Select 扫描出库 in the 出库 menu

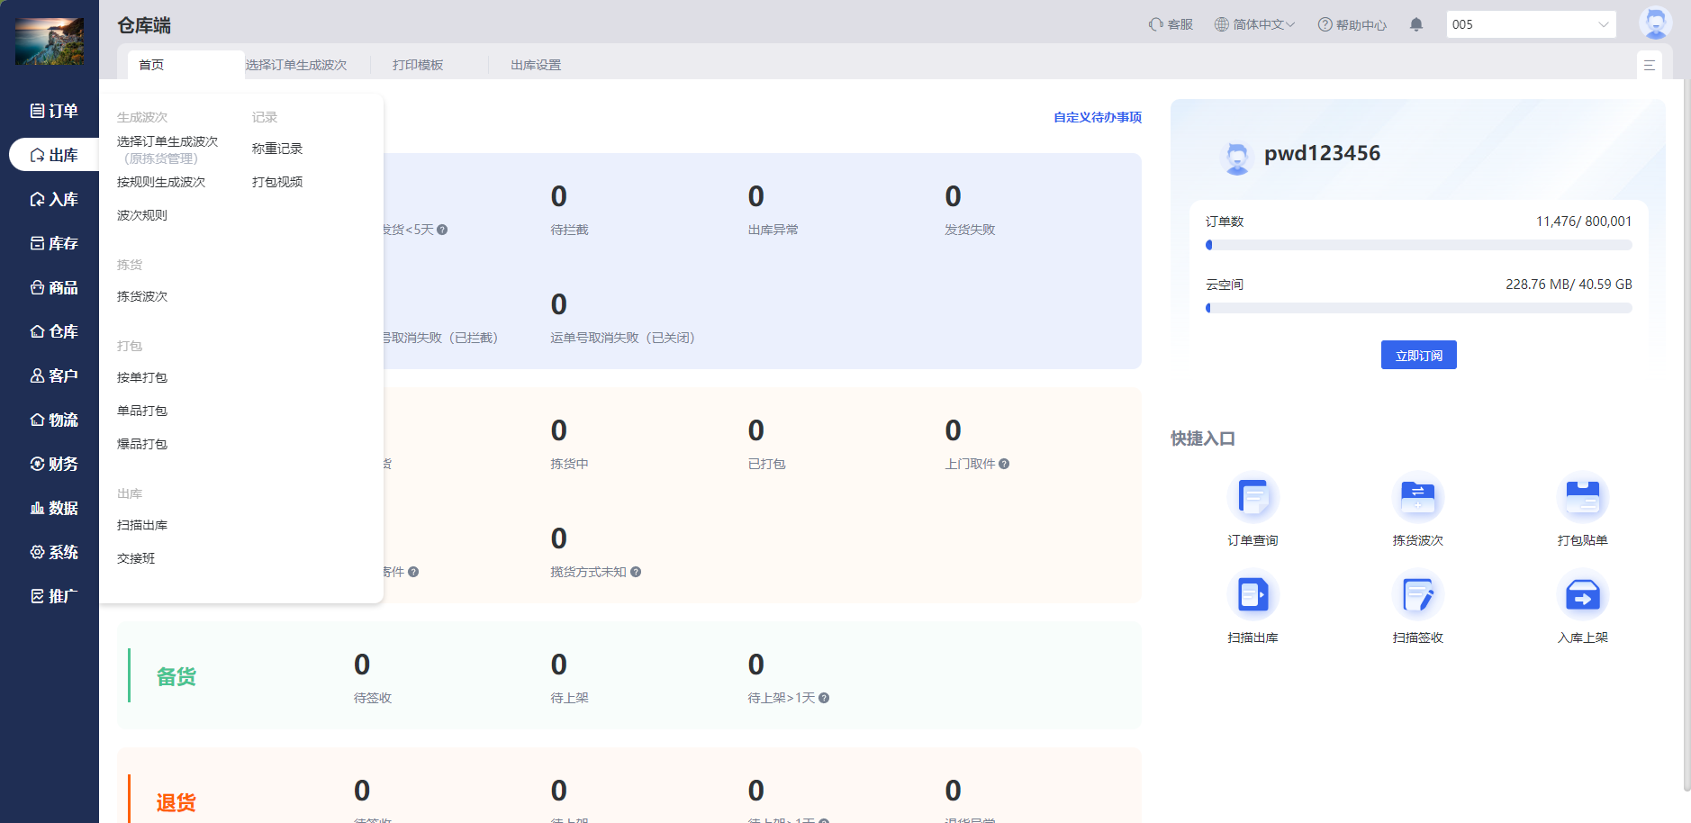[x=142, y=525]
